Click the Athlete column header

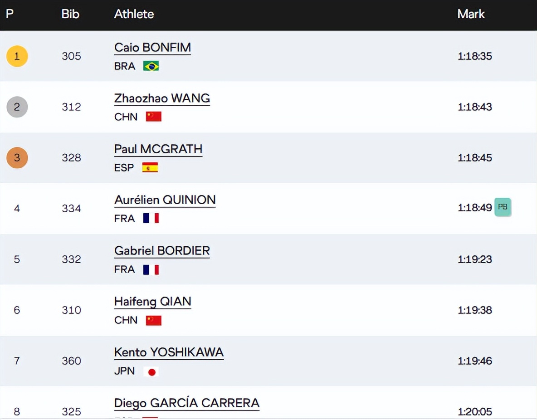tap(134, 14)
